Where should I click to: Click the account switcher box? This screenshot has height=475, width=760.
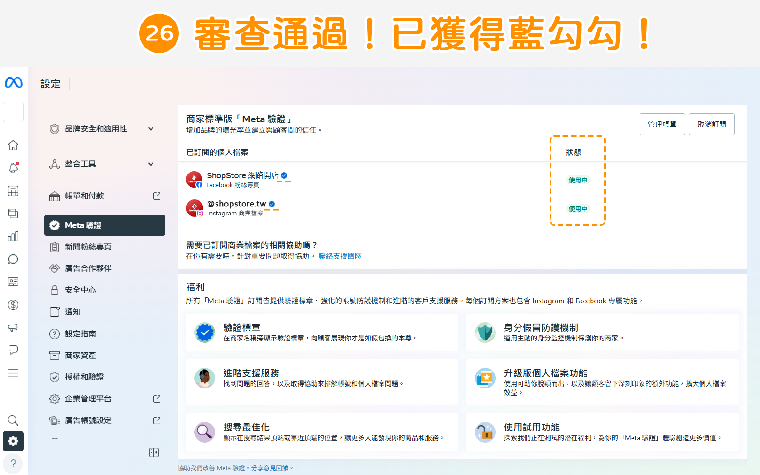pos(13,112)
